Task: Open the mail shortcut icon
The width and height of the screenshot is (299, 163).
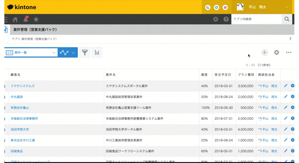Action: [225, 7]
